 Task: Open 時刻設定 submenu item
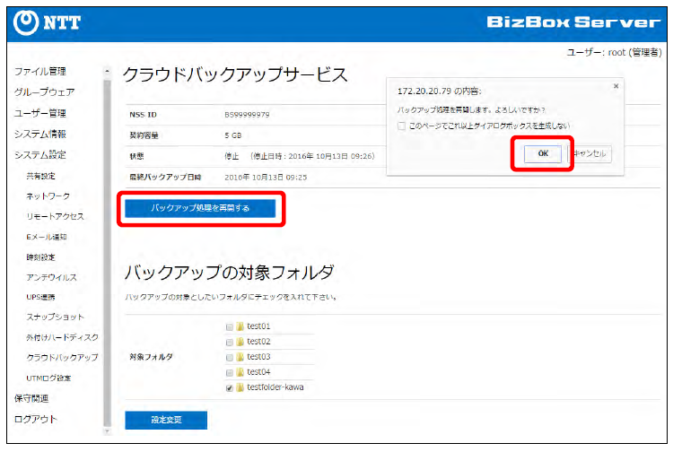tap(40, 257)
